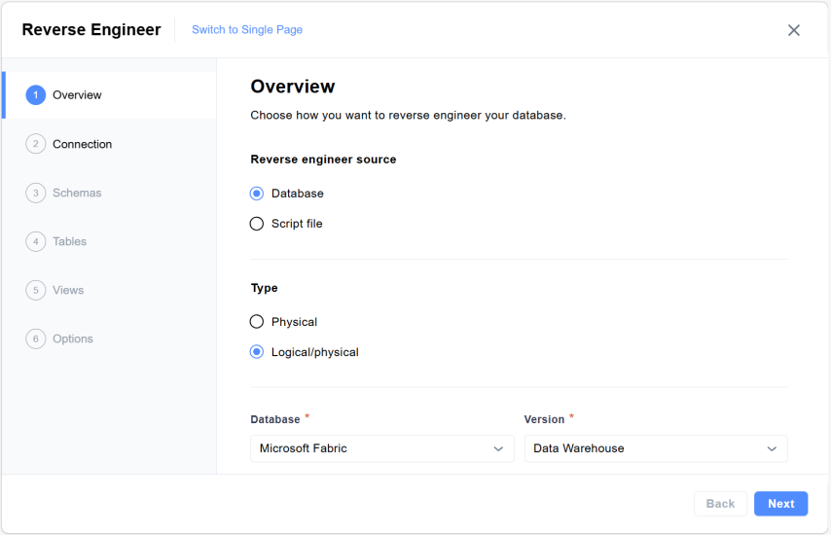This screenshot has height=535, width=831.
Task: Click the Version field label
Action: [x=544, y=419]
